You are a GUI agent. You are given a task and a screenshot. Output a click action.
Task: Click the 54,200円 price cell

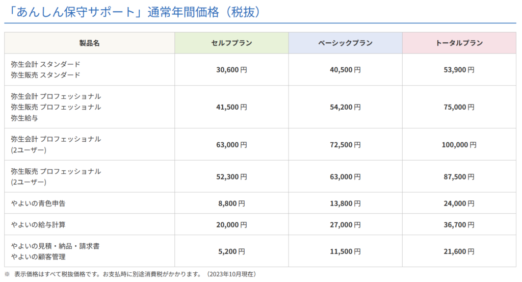point(346,107)
